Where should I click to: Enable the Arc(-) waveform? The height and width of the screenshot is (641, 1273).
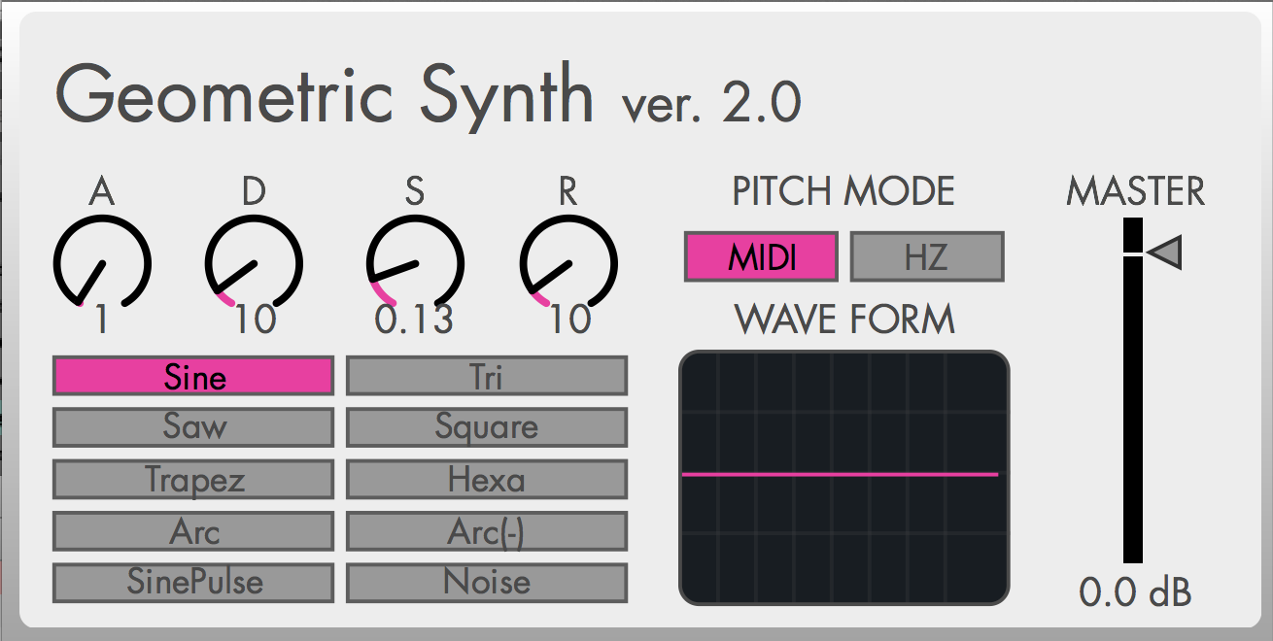point(487,531)
